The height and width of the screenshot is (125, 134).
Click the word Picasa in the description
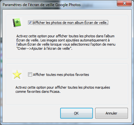(x=55, y=92)
